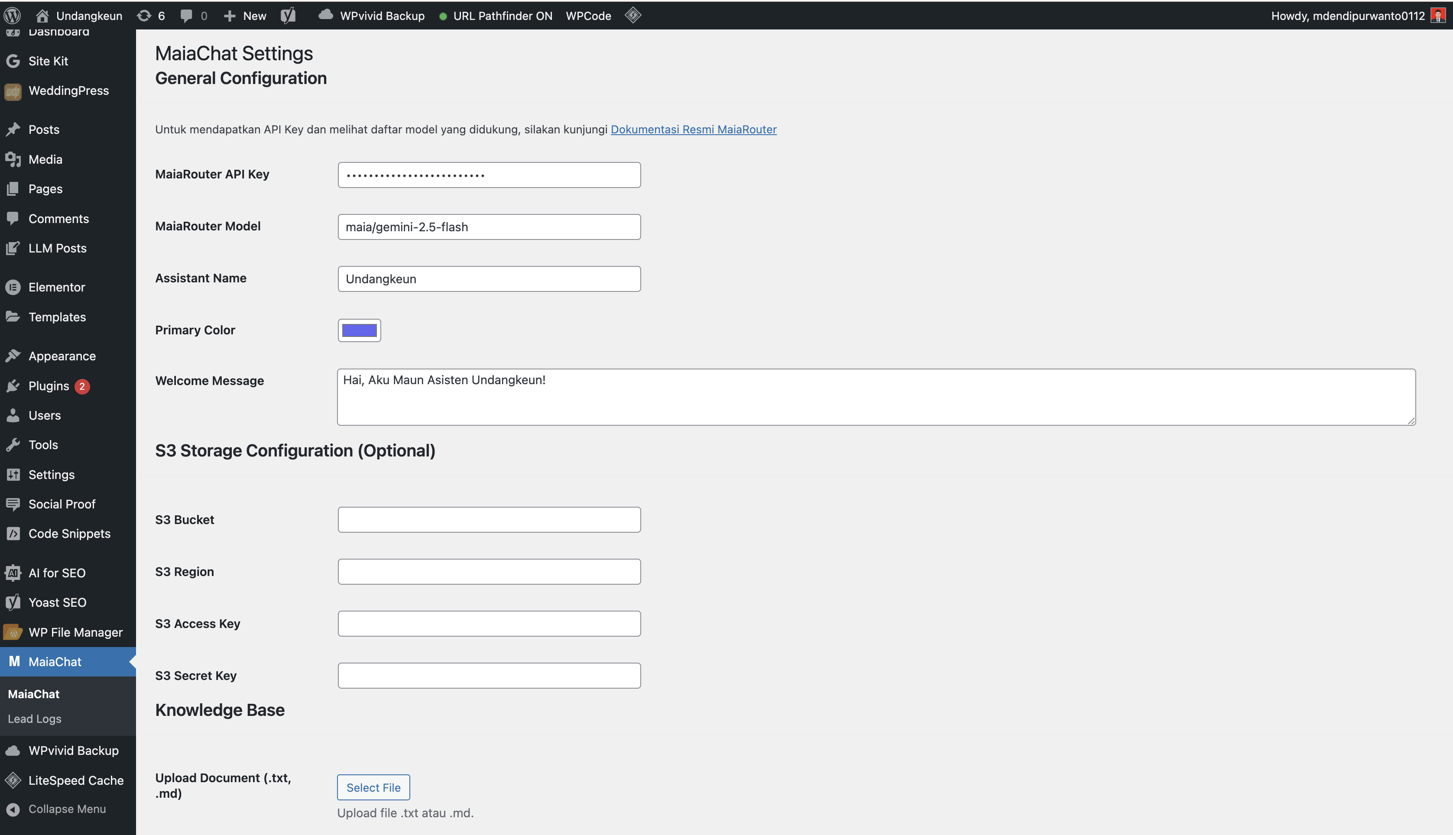The image size is (1453, 835).
Task: Click the WordPress logo icon in admin bar
Action: 13,16
